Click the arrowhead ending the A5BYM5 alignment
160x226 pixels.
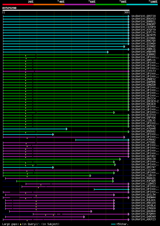pos(108,52)
